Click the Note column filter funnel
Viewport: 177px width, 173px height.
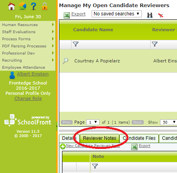point(95,166)
